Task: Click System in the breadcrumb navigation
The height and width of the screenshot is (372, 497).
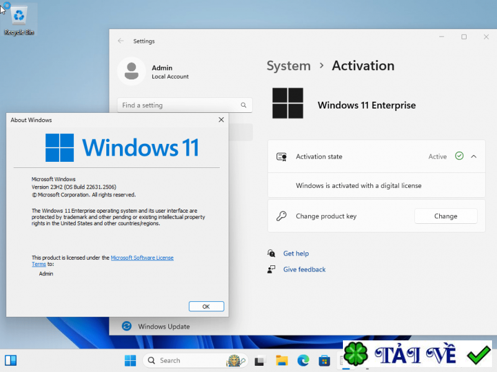Action: (x=288, y=66)
